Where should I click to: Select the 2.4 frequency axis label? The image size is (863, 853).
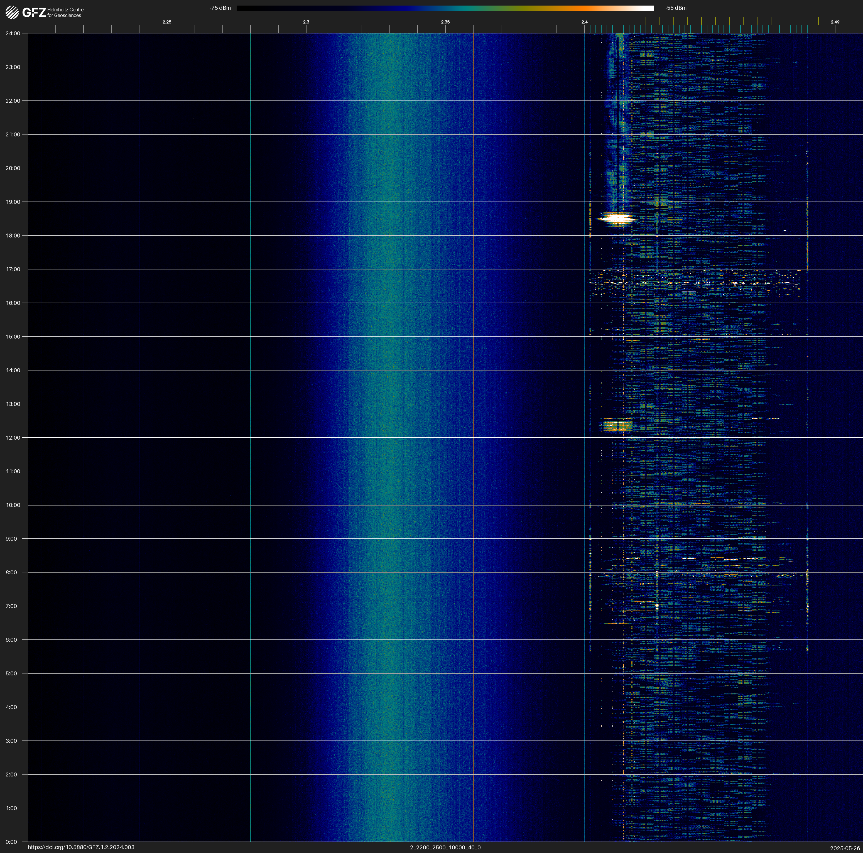coord(584,22)
